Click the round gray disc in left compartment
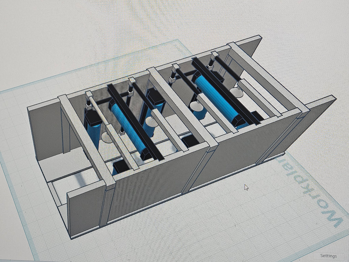Viewport: 349px width, 262px height. pyautogui.click(x=107, y=138)
